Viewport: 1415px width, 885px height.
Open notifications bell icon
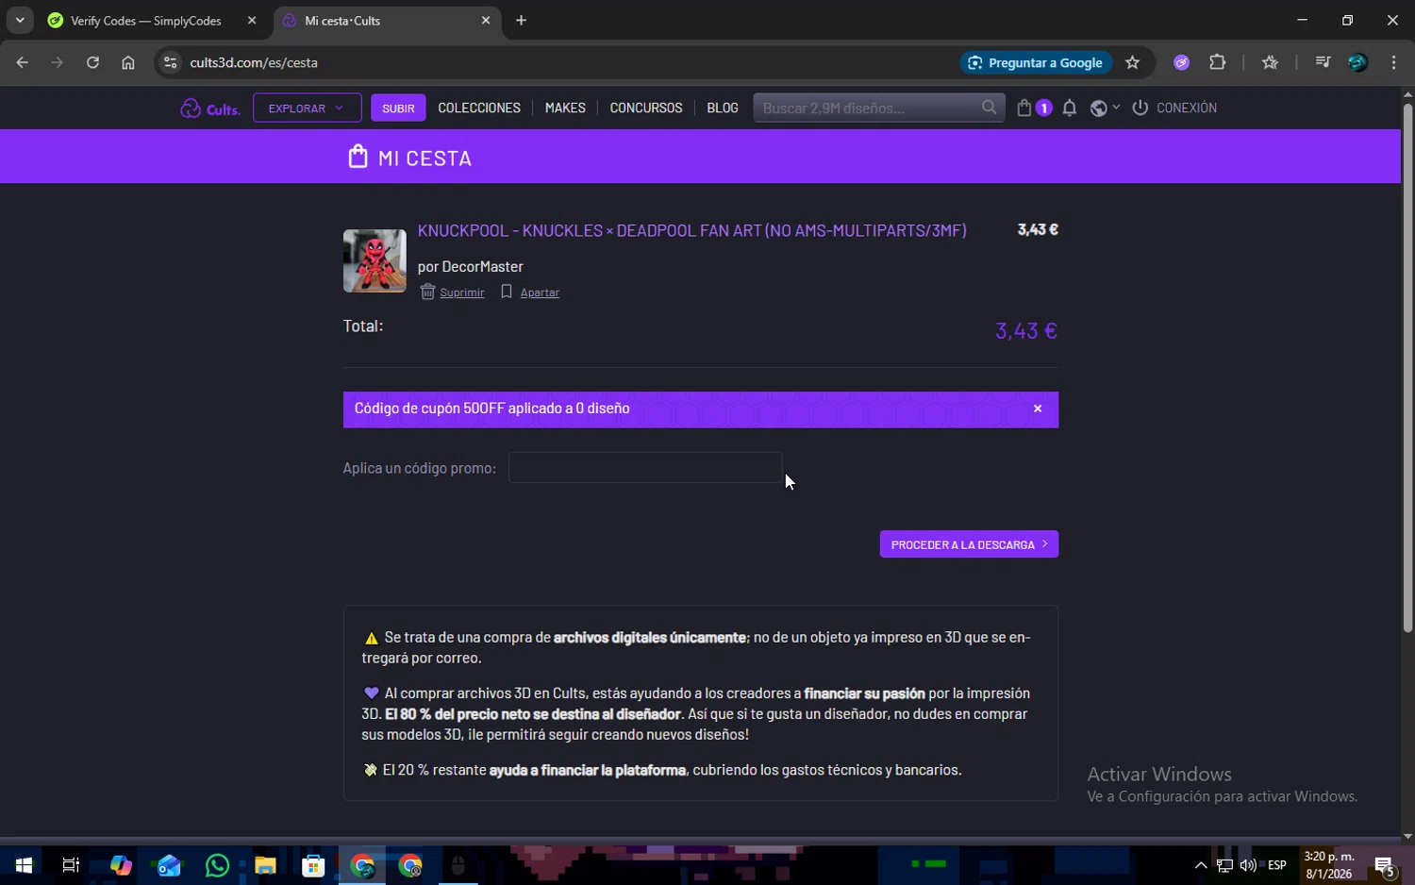pyautogui.click(x=1070, y=108)
